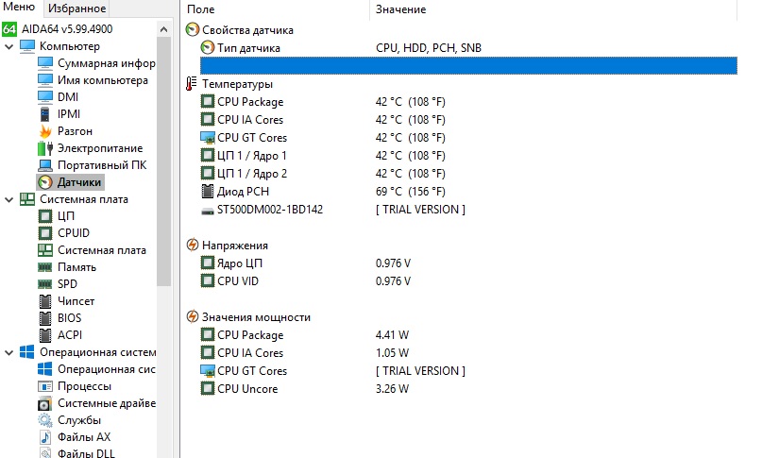Switch to the Меню tab
779x458 pixels.
(x=19, y=8)
